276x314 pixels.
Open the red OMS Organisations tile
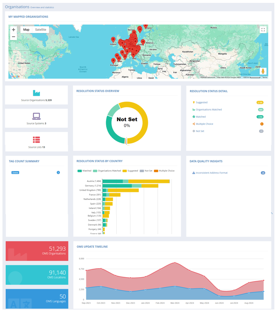click(36, 251)
